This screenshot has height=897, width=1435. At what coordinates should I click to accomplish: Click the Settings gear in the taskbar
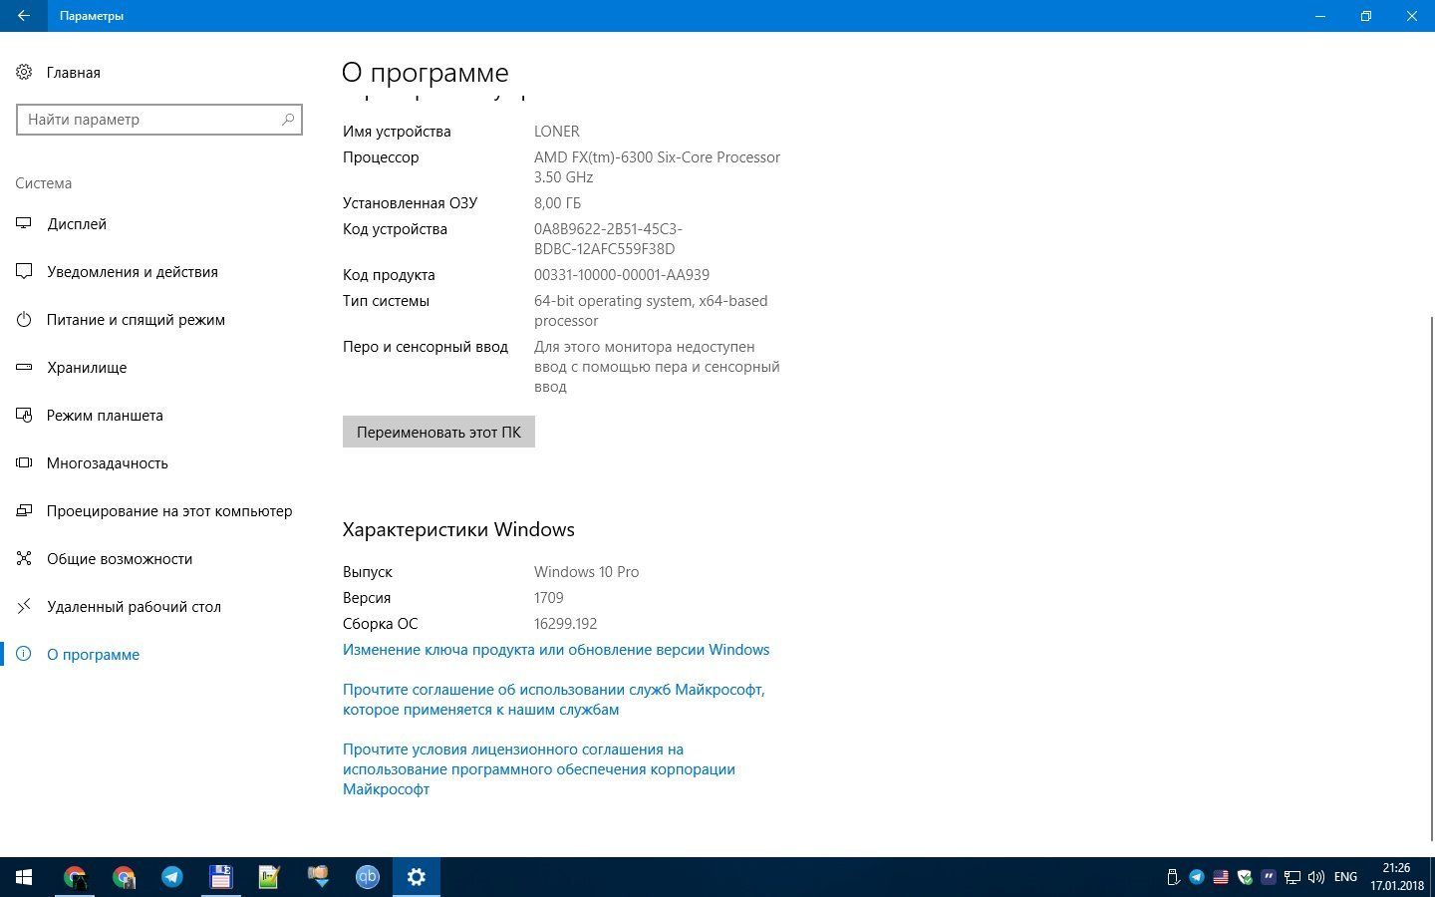[x=417, y=877]
